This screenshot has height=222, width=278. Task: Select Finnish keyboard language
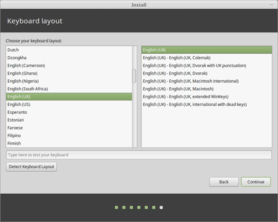[x=69, y=143]
